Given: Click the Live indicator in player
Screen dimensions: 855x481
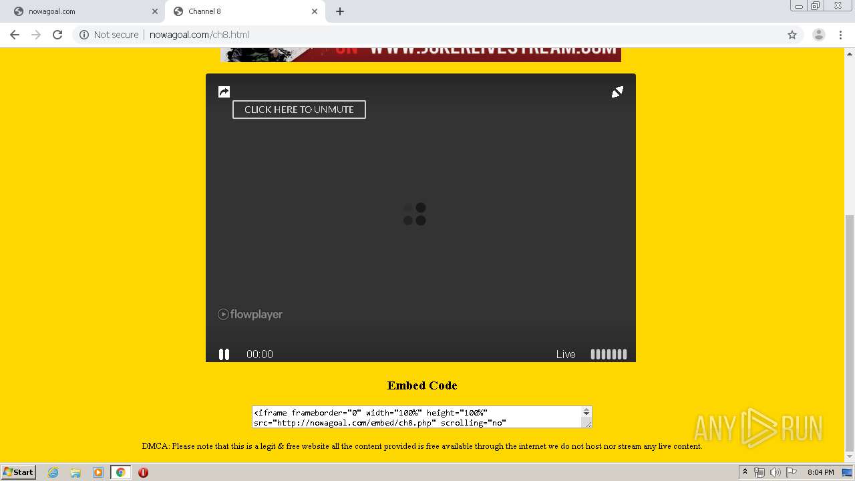Looking at the screenshot, I should point(566,354).
